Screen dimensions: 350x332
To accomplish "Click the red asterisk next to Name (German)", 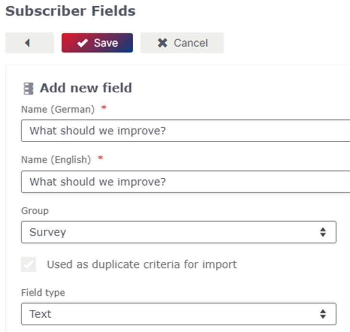I will pos(104,108).
